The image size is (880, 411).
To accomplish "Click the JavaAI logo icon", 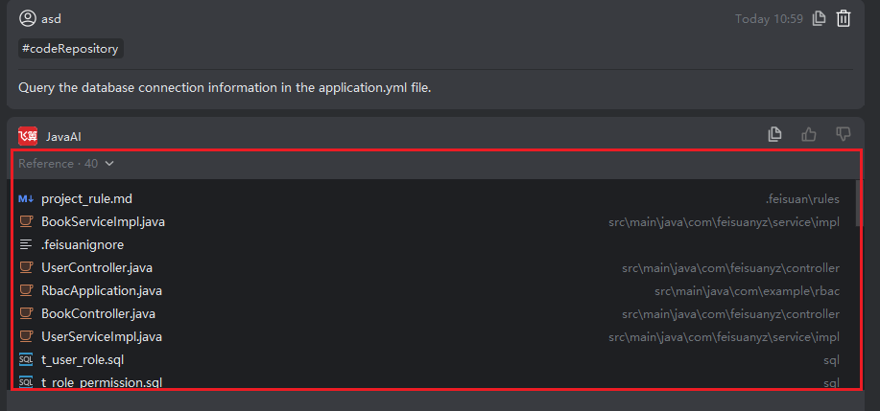I will (27, 136).
